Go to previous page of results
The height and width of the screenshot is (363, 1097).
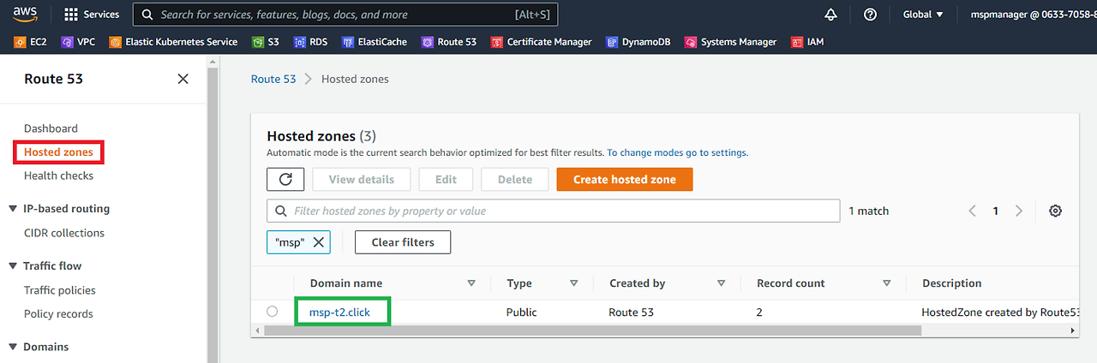point(972,211)
